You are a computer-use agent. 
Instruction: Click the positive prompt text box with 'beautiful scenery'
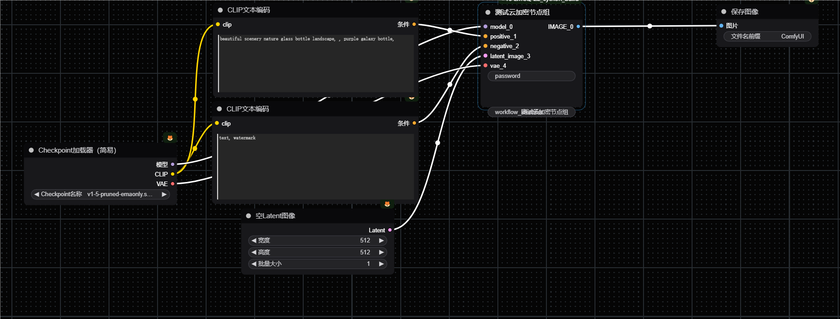click(316, 63)
